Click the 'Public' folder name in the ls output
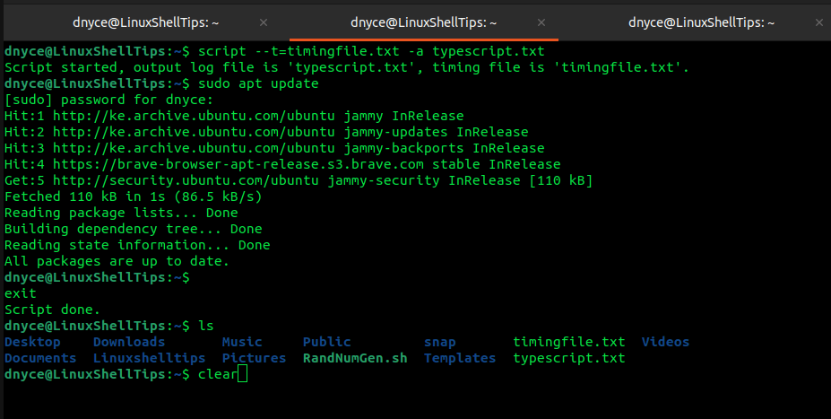 pos(327,342)
